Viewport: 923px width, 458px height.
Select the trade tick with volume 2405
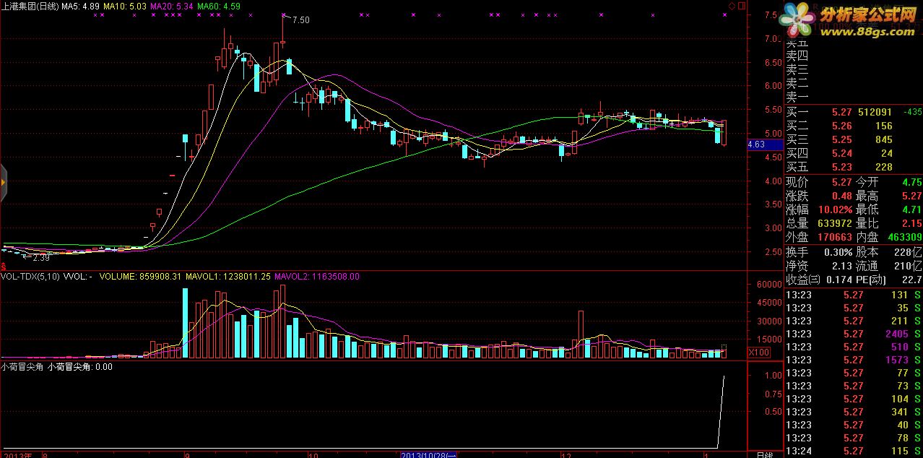pyautogui.click(x=854, y=334)
